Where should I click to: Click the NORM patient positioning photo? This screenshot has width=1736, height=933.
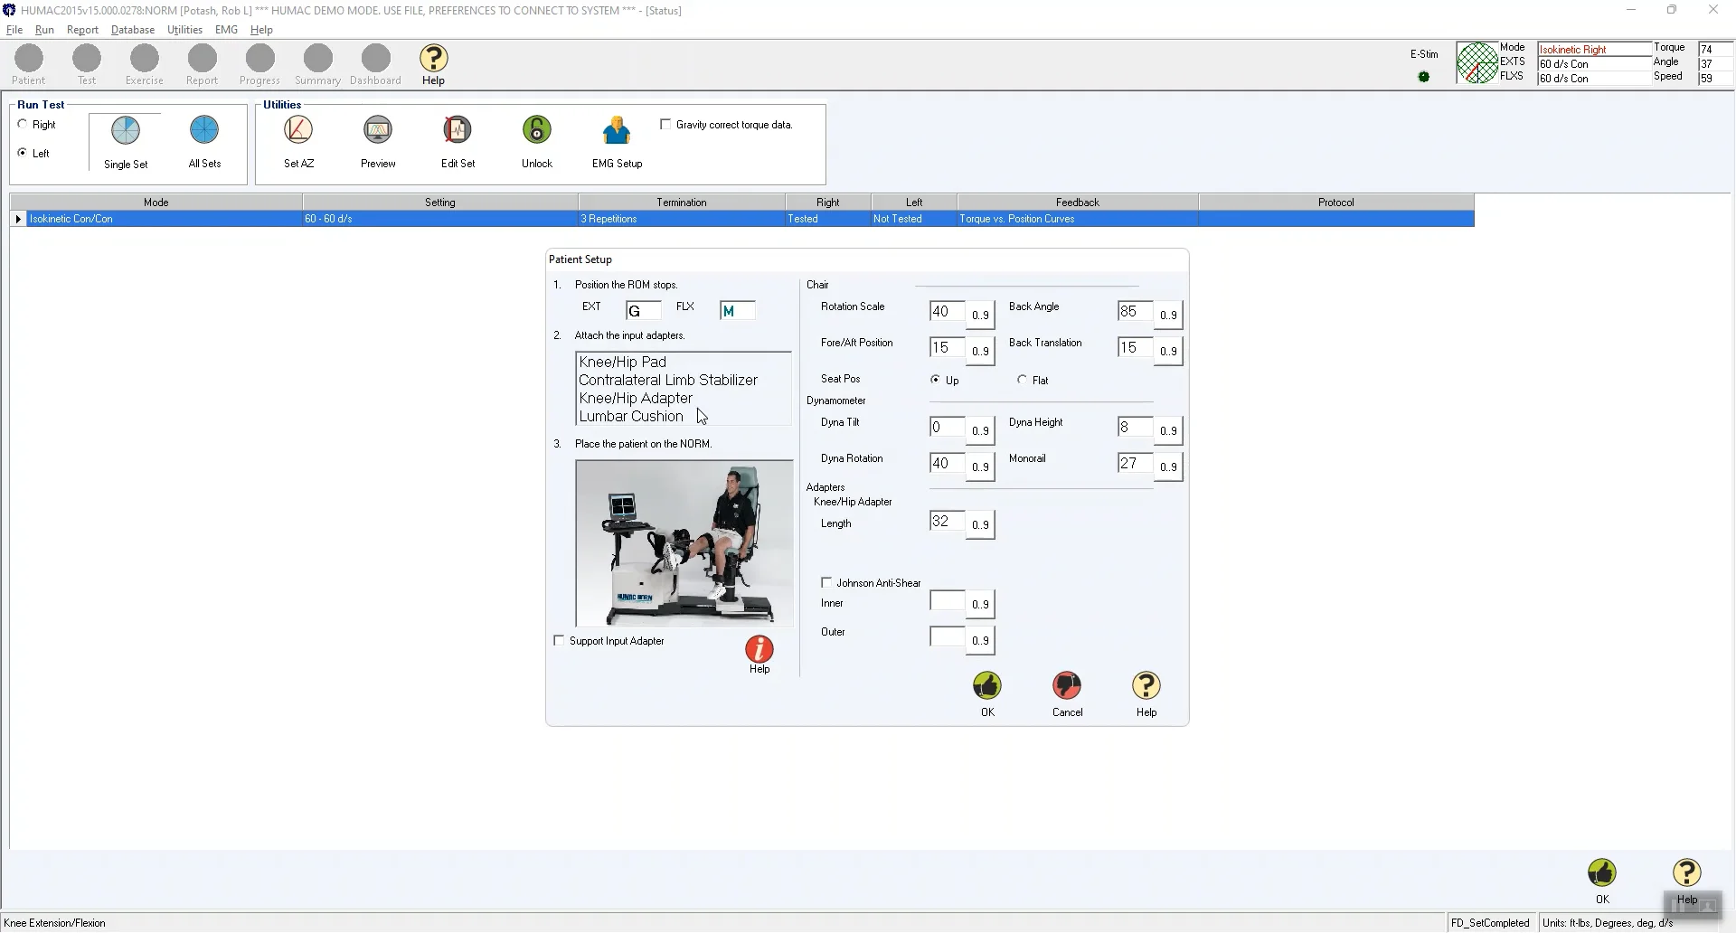click(x=684, y=542)
